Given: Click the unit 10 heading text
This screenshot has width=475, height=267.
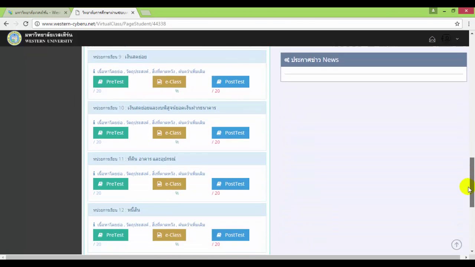Looking at the screenshot, I should (154, 108).
